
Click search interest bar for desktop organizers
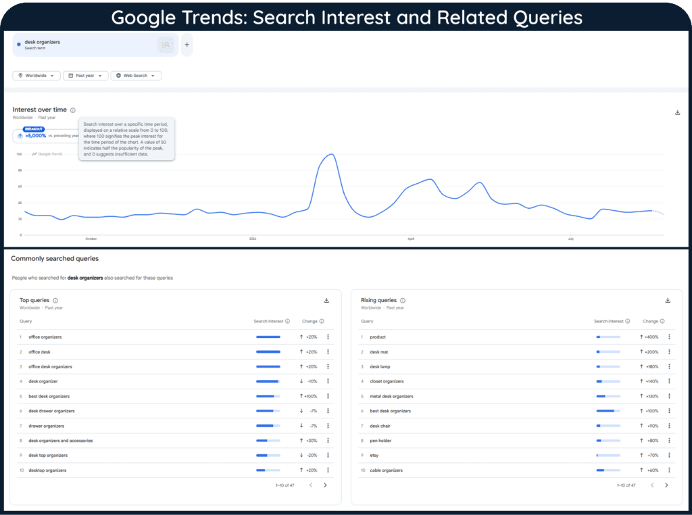tap(268, 470)
